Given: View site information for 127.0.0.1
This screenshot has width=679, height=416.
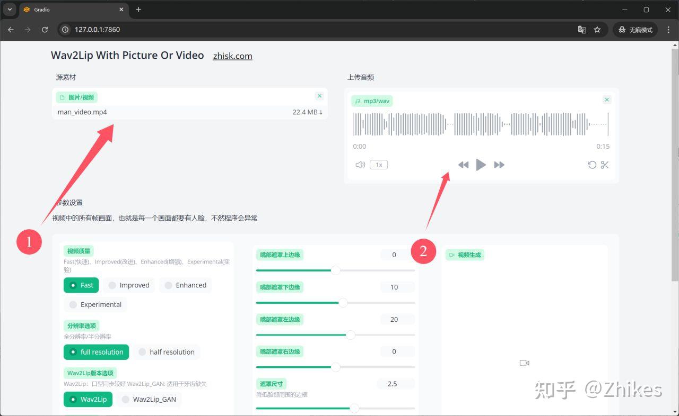Looking at the screenshot, I should tap(65, 30).
